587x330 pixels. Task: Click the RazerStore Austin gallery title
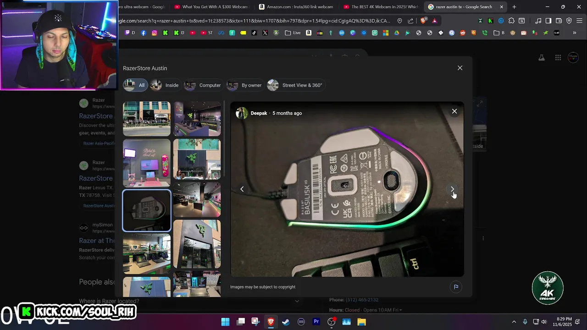145,68
